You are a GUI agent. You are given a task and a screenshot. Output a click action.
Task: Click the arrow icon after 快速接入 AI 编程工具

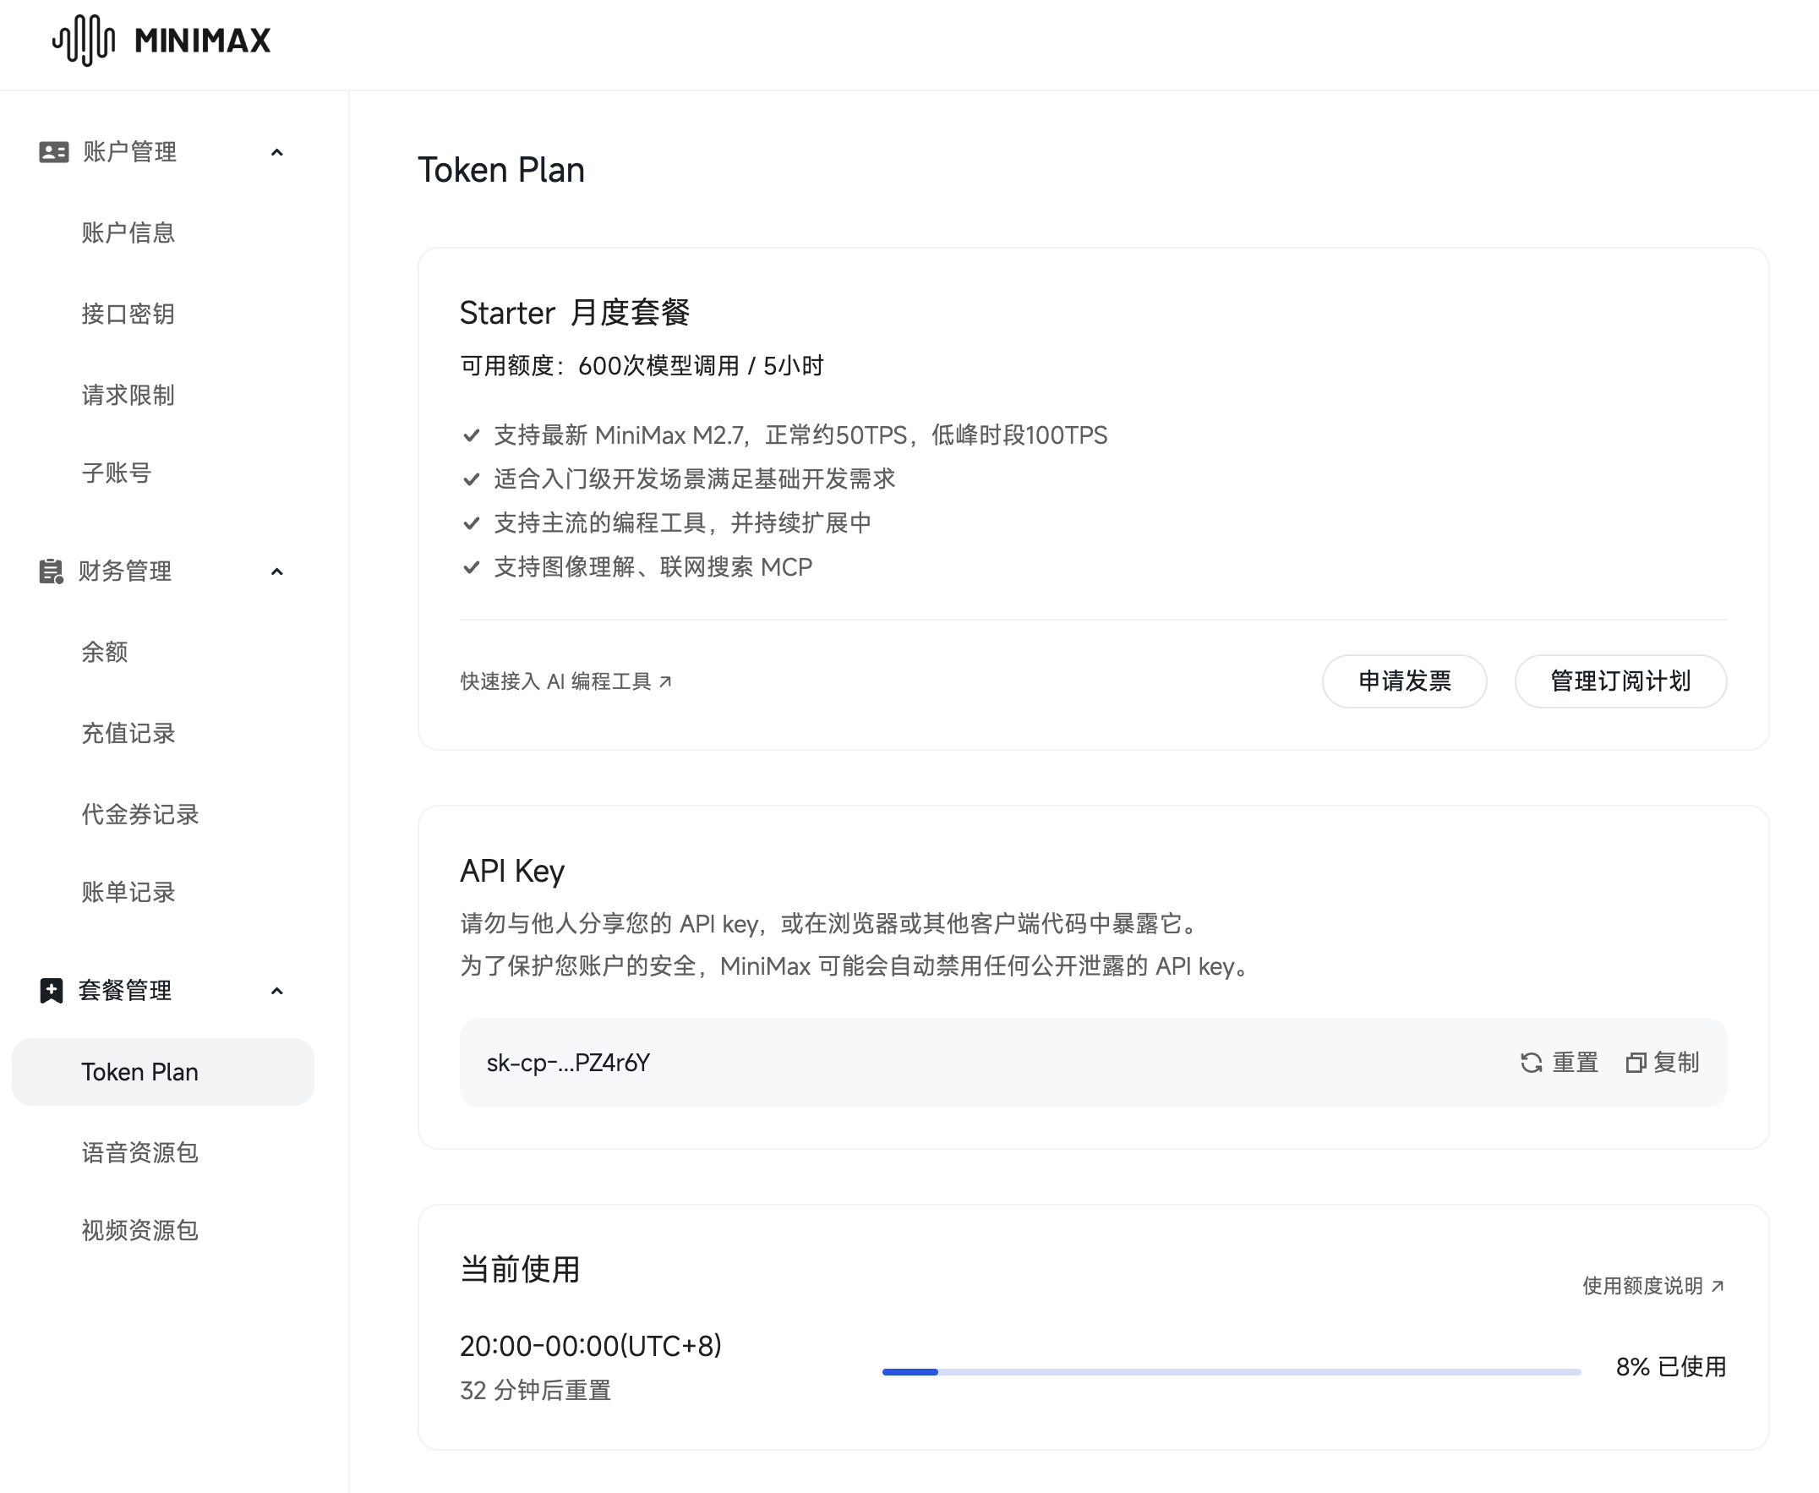(x=665, y=681)
